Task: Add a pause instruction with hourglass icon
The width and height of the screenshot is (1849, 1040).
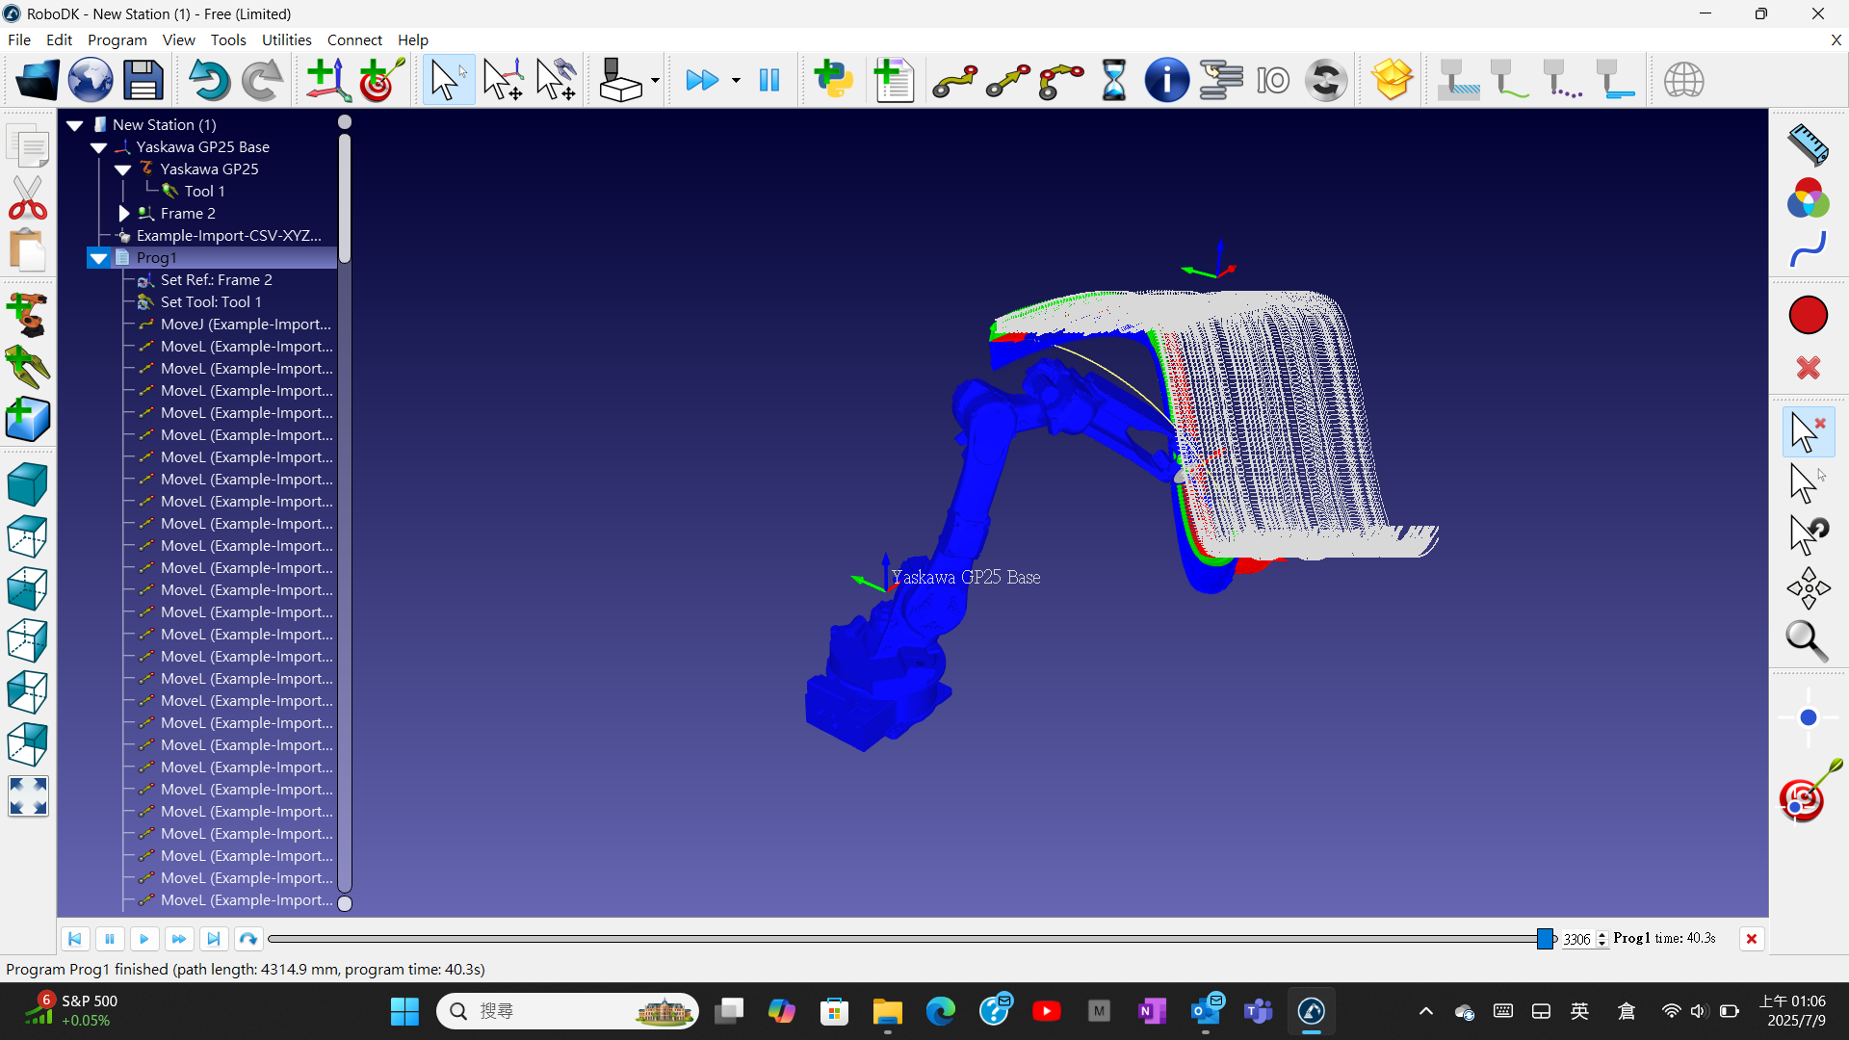Action: tap(1113, 80)
